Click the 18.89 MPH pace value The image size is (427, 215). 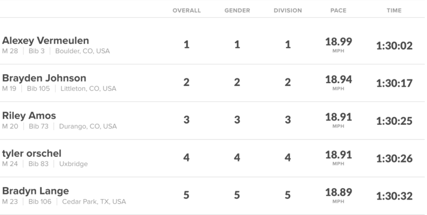pos(338,195)
